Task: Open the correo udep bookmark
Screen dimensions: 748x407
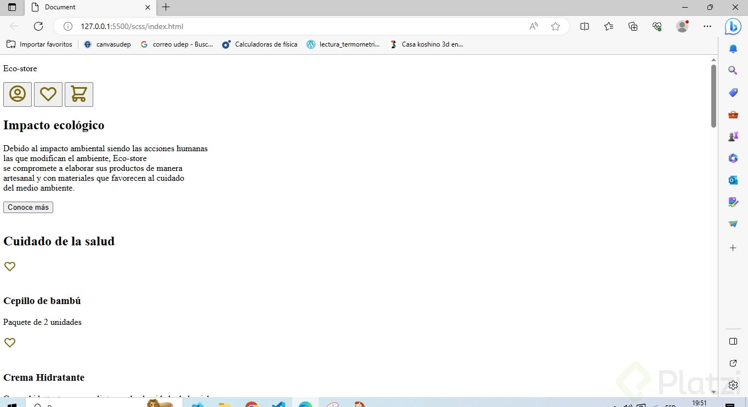Action: tap(177, 44)
